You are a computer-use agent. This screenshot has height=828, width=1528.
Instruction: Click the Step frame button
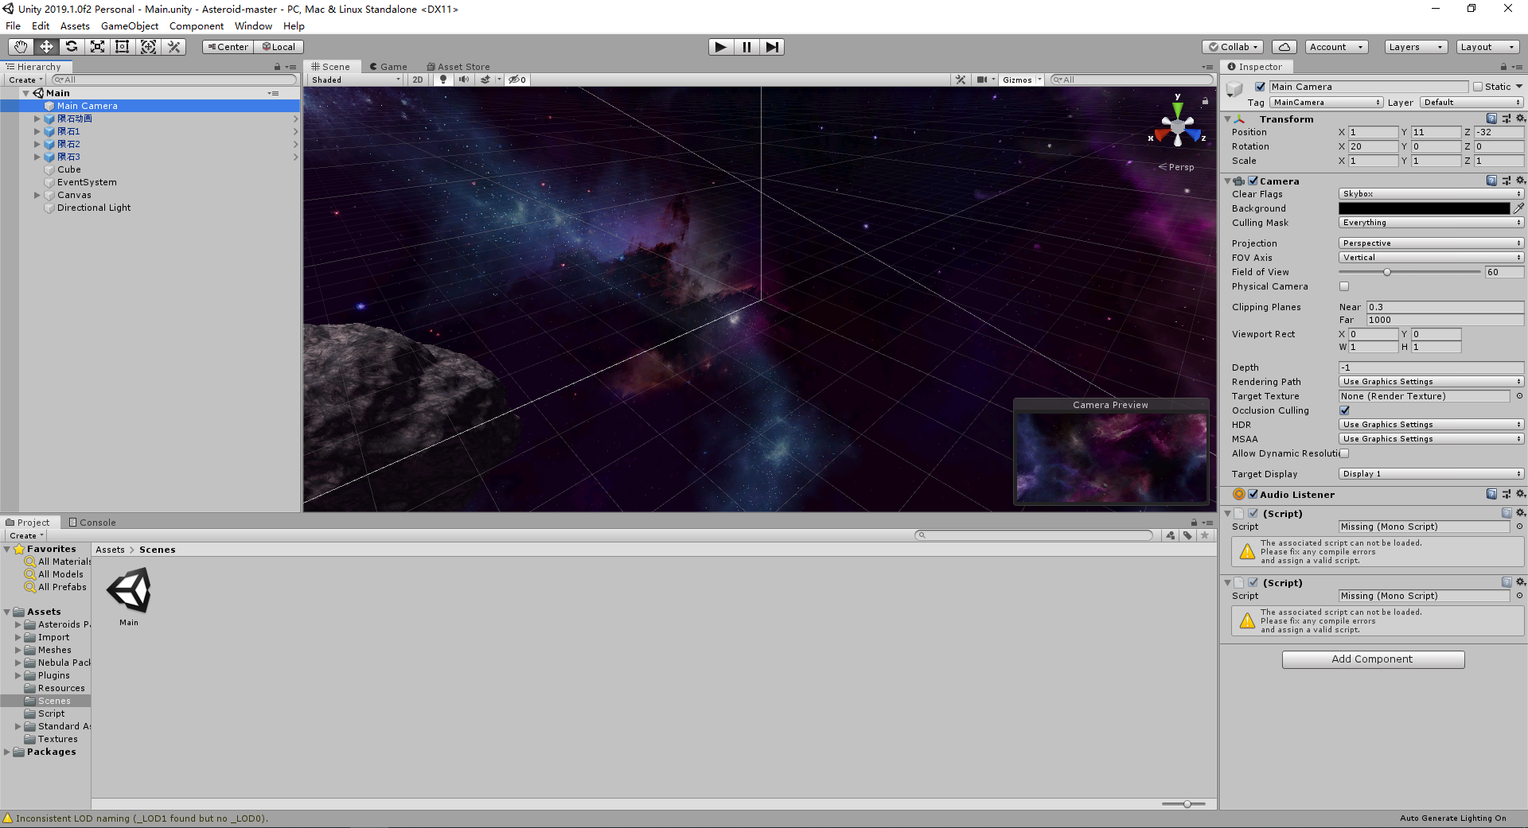772,47
